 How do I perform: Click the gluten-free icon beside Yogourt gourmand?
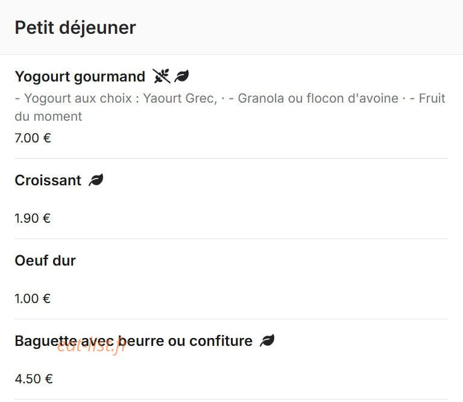pyautogui.click(x=161, y=76)
